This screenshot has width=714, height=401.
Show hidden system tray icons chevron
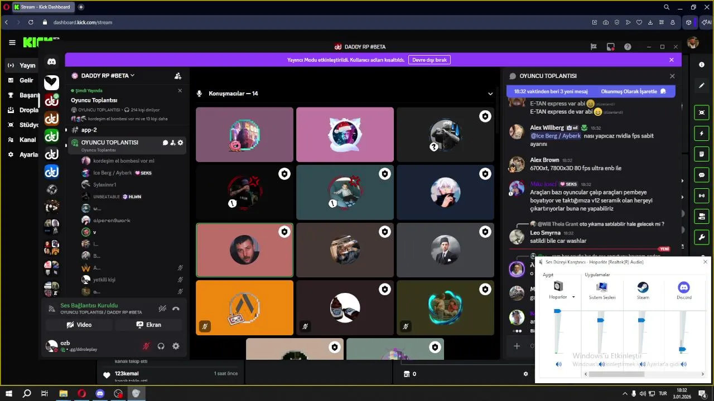625,394
